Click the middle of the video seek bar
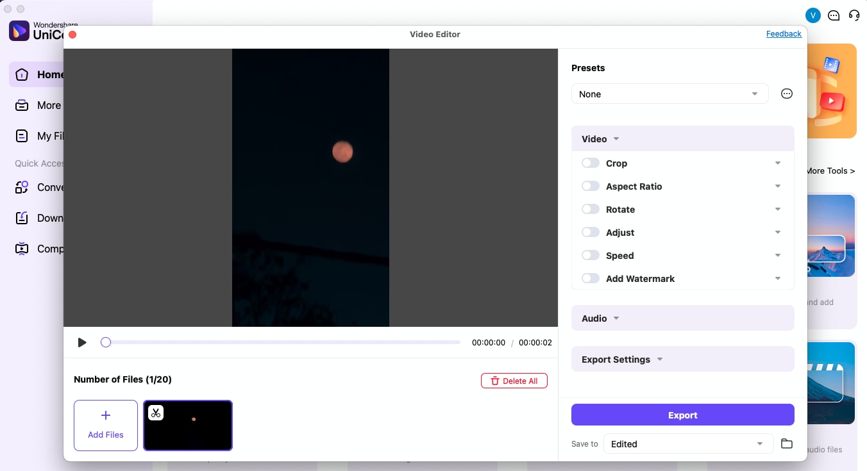 point(281,342)
